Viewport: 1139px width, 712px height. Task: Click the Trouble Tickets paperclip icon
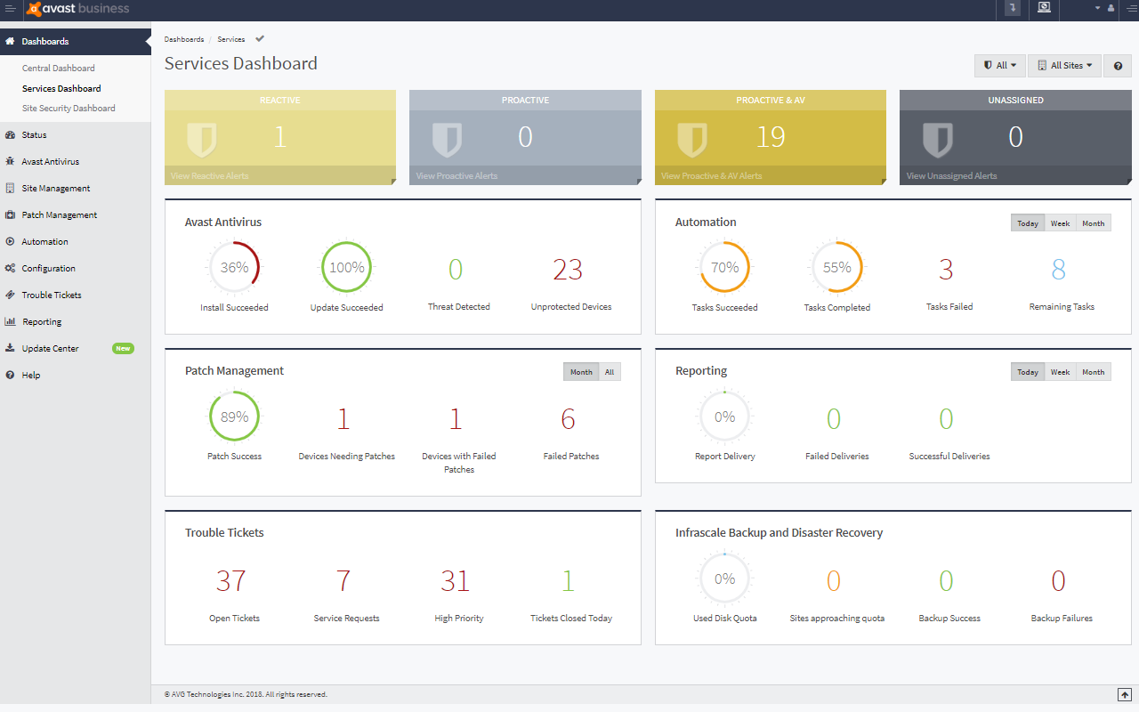(9, 295)
